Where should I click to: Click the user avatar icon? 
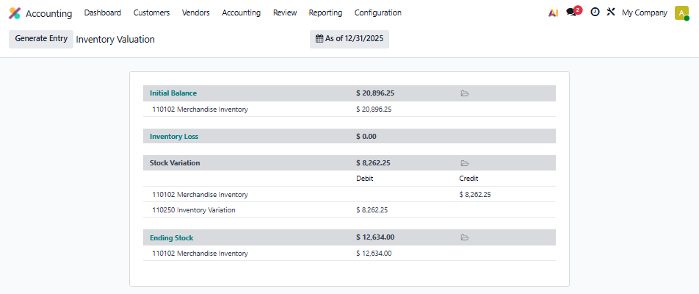click(x=681, y=13)
